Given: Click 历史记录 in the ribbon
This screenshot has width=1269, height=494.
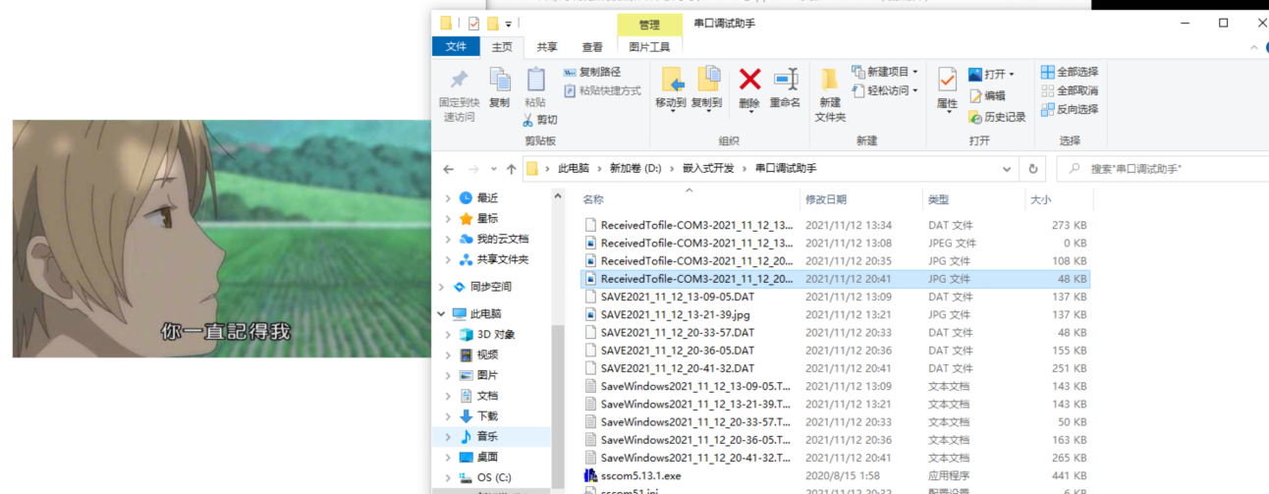Looking at the screenshot, I should [997, 117].
